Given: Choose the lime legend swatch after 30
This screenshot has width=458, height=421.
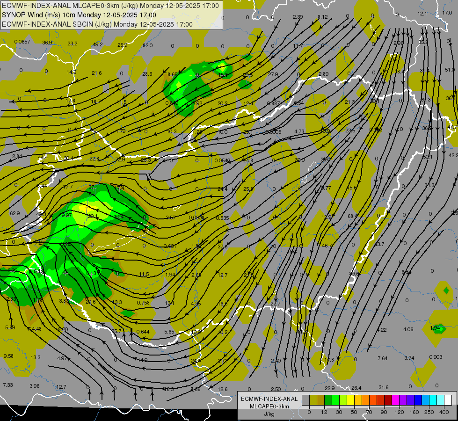Looking at the screenshot, I should [343, 400].
